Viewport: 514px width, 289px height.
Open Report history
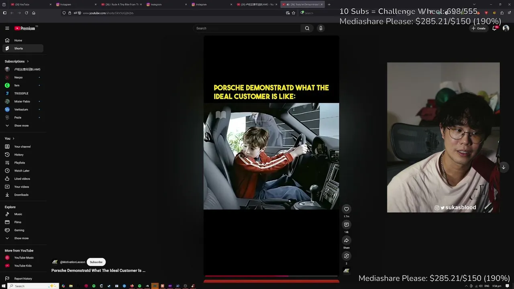tap(22, 279)
